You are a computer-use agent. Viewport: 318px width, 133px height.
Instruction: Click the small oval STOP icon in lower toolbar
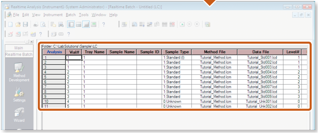click(61, 34)
